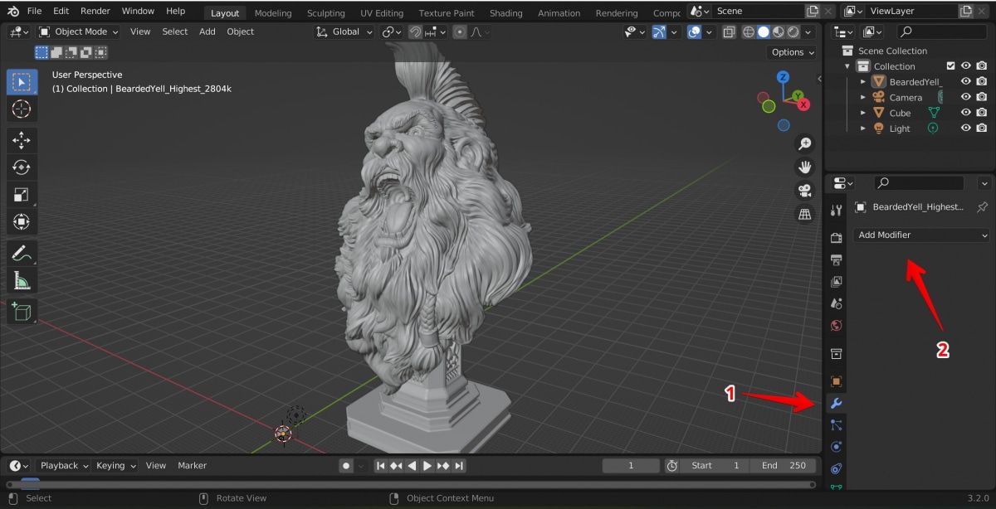Screen dimensions: 996x509
Task: Click the Options button in the viewport
Action: pos(790,51)
